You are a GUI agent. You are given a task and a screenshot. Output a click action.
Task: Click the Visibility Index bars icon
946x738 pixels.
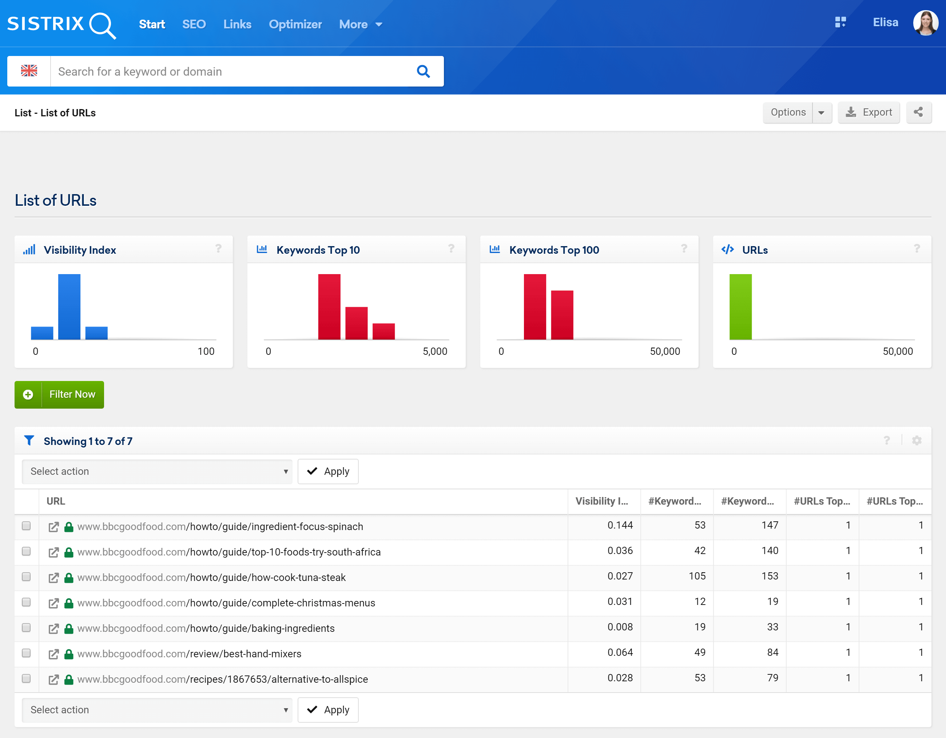pos(29,249)
